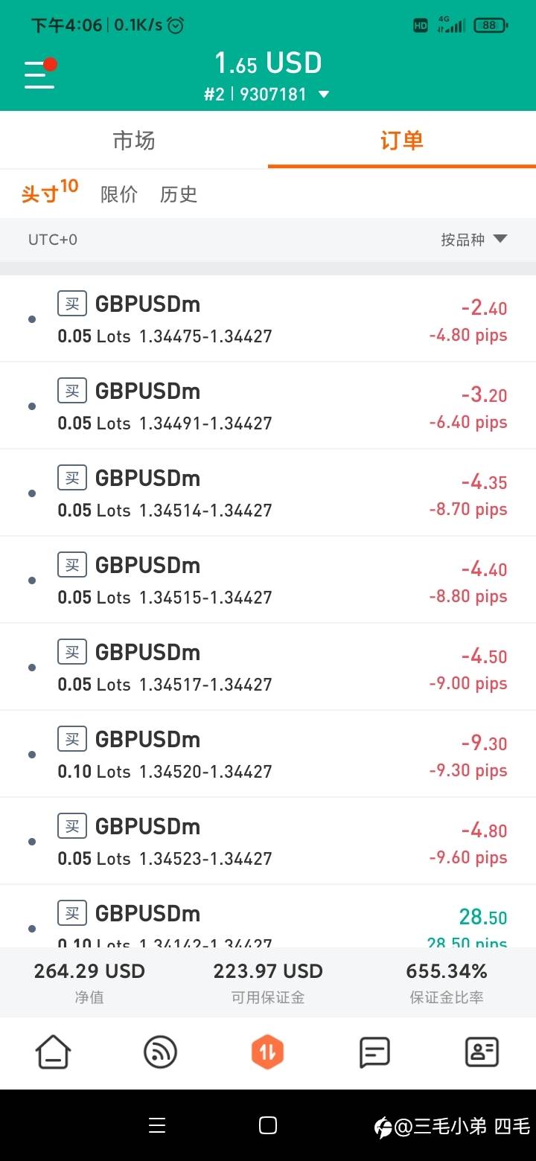Tap the Android home square button
The image size is (536, 1161).
pos(268,1126)
